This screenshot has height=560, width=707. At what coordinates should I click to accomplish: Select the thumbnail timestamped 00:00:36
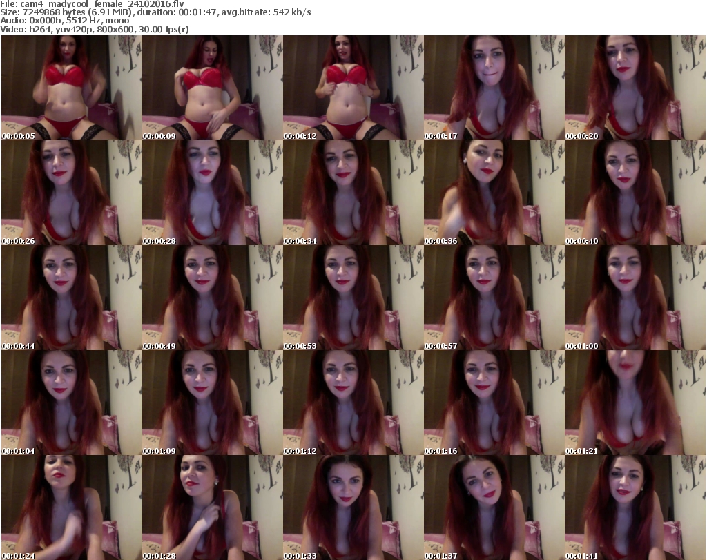pos(494,193)
